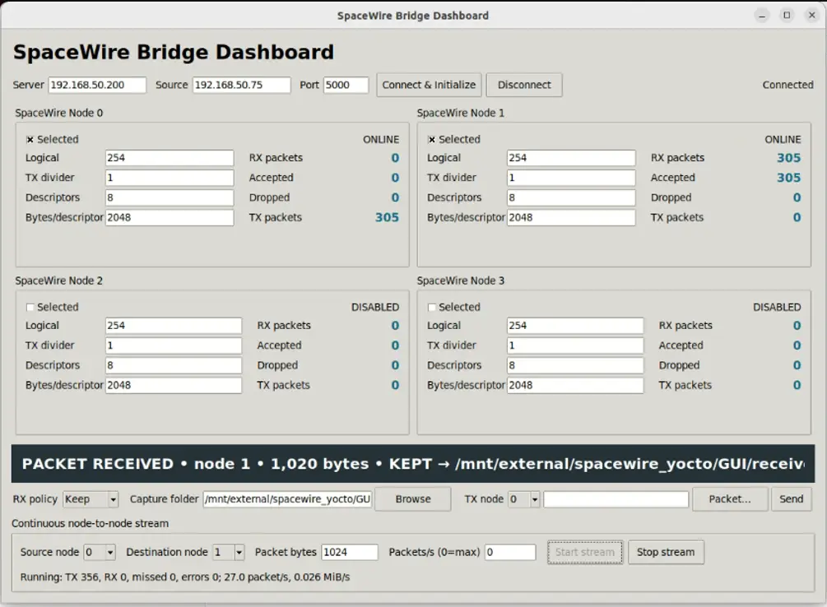Open the Source node dropdown
The width and height of the screenshot is (827, 607).
click(100, 552)
